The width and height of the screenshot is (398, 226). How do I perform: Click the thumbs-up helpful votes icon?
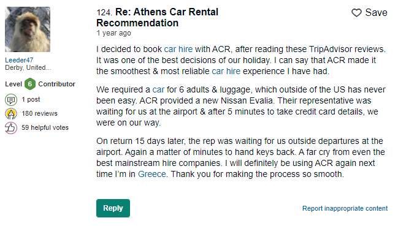click(x=11, y=127)
